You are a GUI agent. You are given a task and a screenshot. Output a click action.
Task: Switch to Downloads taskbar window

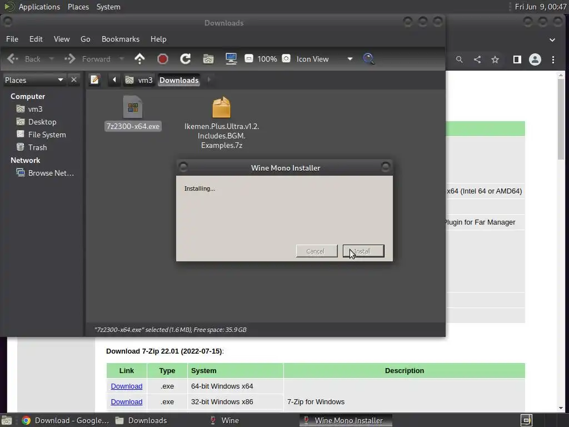(141, 420)
